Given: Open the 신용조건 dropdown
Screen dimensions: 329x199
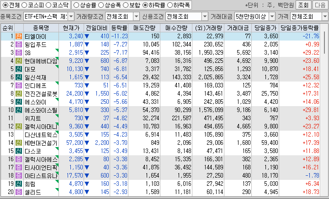Looking at the screenshot, I should tap(205, 16).
